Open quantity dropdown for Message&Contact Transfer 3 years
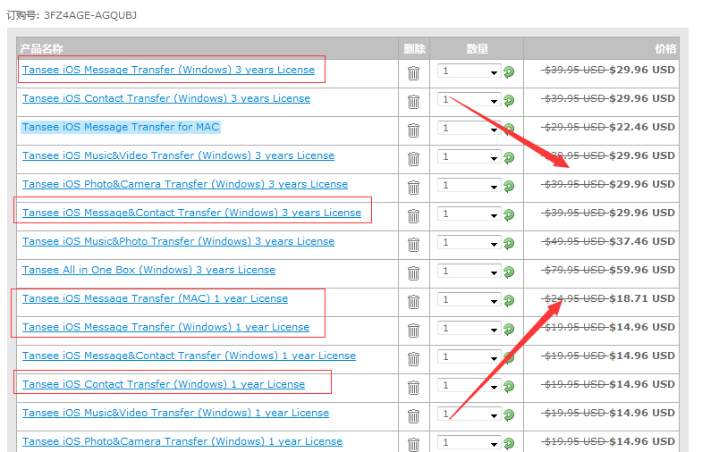This screenshot has height=452, width=702. (x=469, y=213)
